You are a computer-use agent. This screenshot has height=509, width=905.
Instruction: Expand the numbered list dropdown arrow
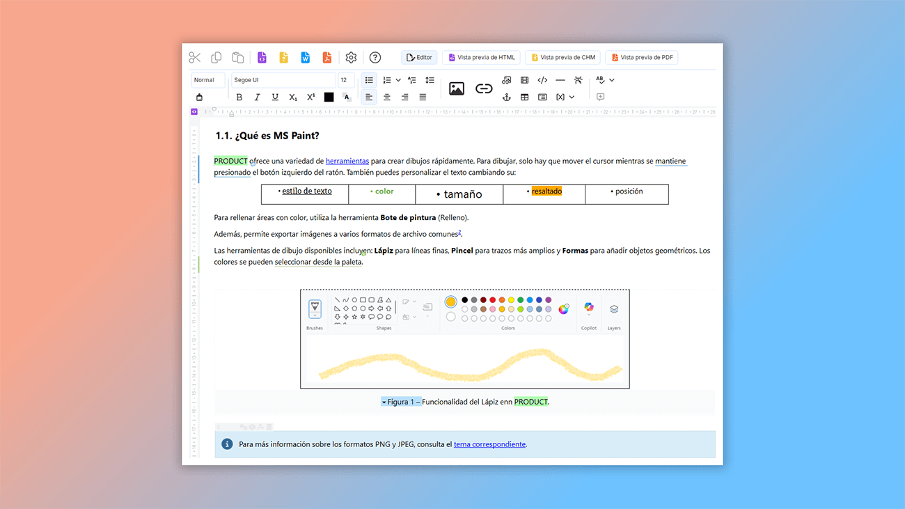(398, 80)
